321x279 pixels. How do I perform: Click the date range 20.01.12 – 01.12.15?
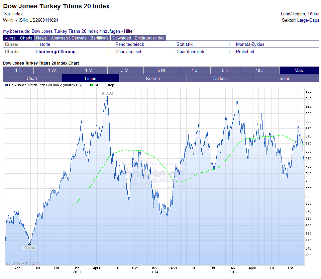click(x=23, y=263)
